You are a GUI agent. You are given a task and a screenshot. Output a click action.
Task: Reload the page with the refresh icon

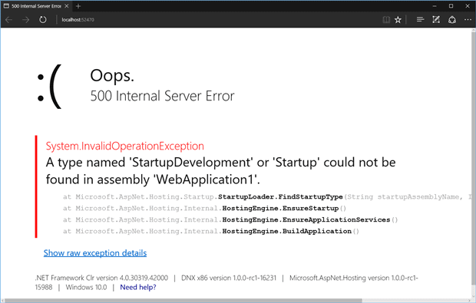click(43, 20)
